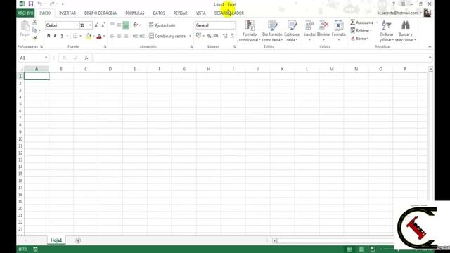Screen dimensions: 450x253
Task: Toggle underline formatting S button
Action: point(62,36)
